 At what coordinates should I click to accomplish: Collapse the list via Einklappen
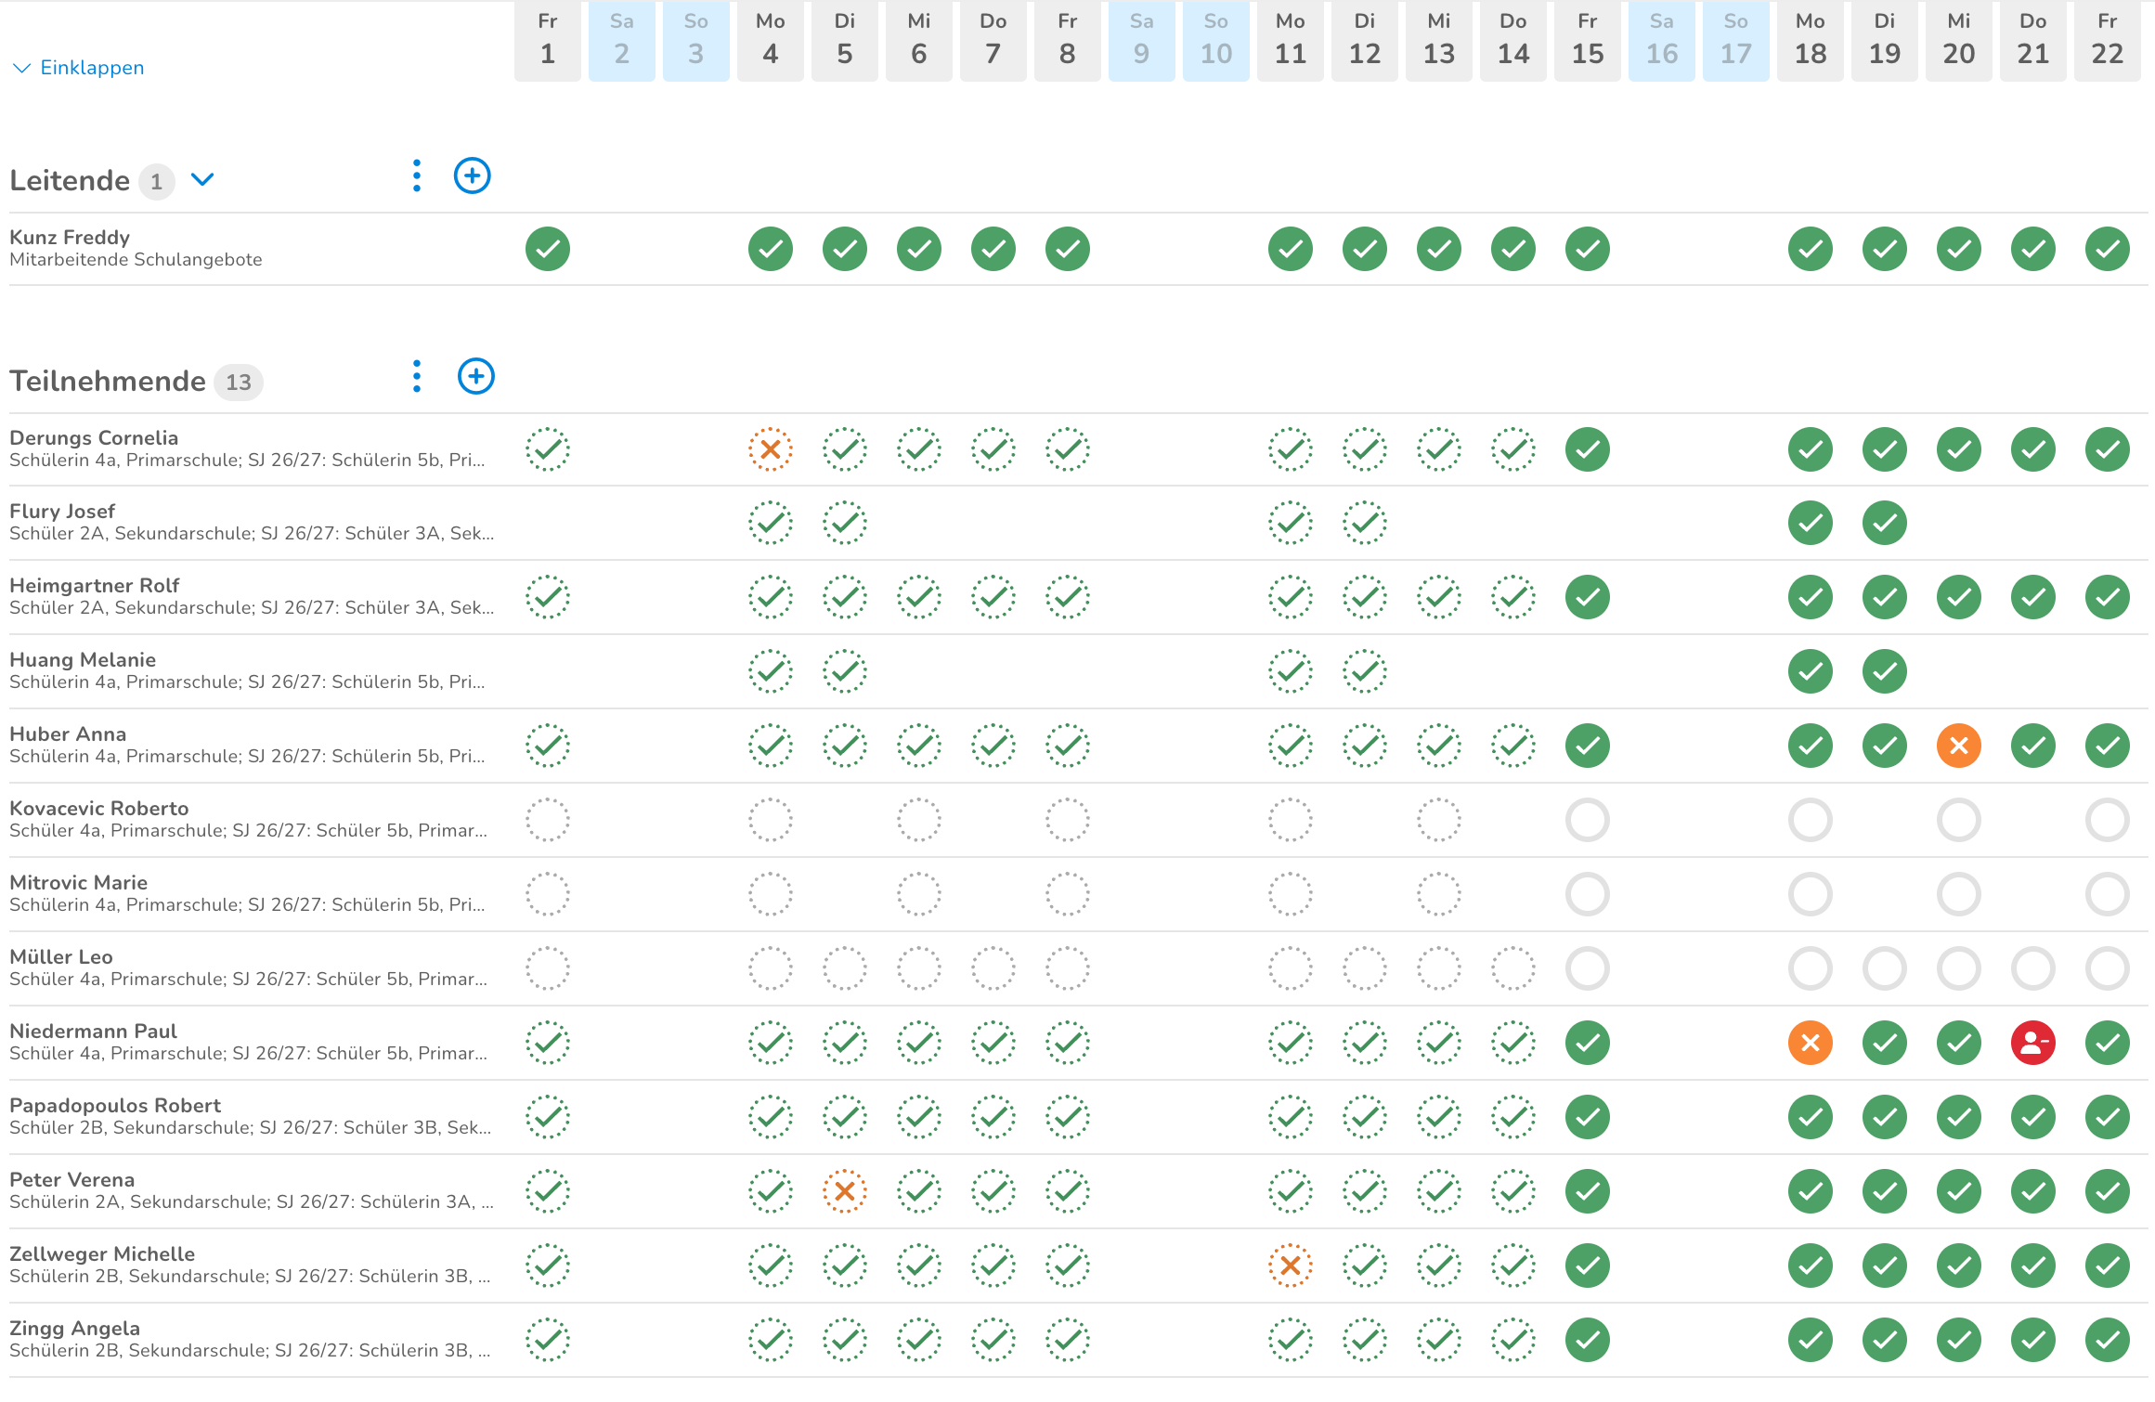click(x=79, y=68)
